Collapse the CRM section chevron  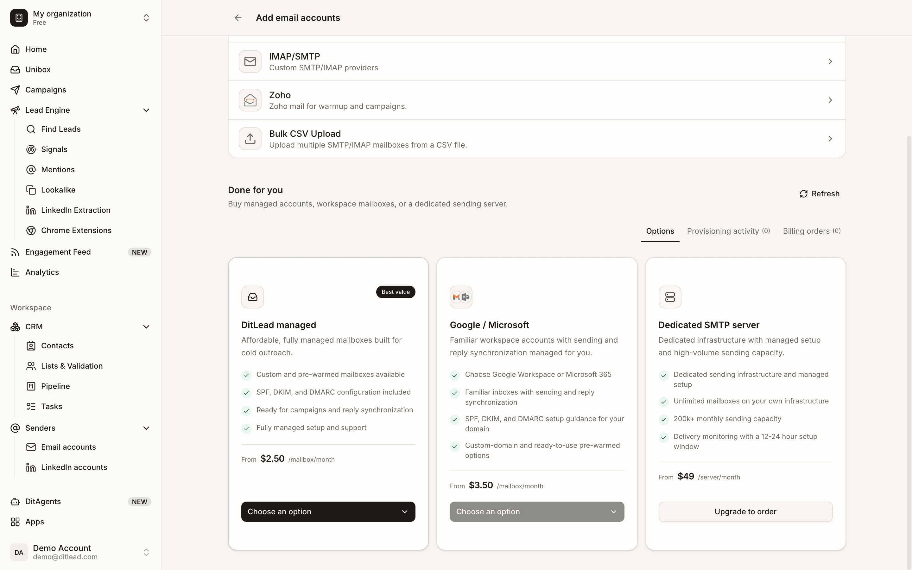(x=146, y=327)
